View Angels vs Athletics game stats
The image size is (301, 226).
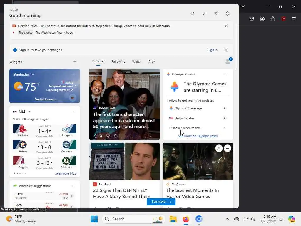(x=44, y=168)
